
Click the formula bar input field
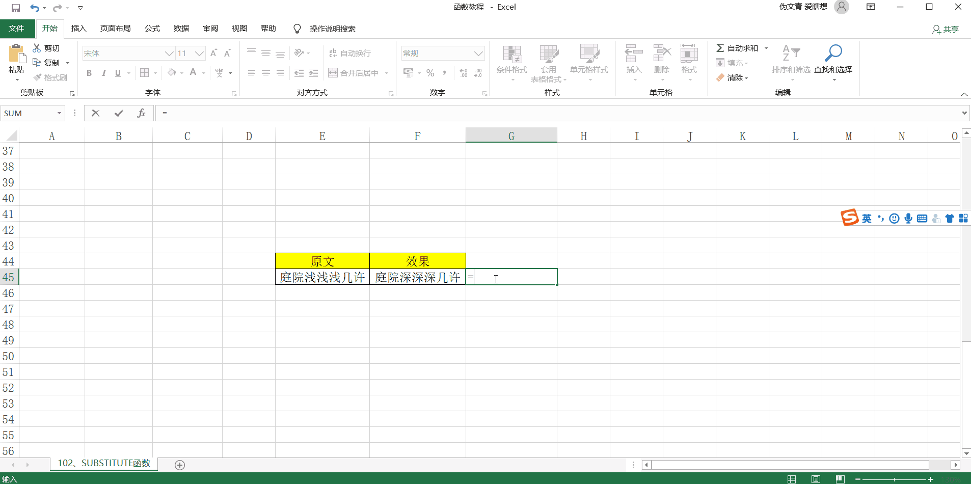pyautogui.click(x=558, y=113)
